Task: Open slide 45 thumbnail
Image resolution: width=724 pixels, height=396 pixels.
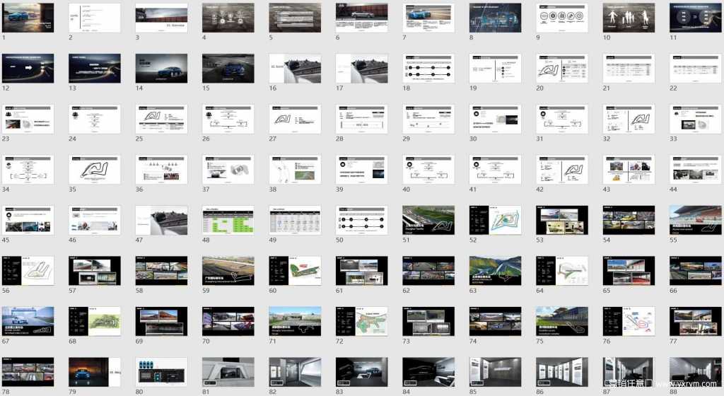Action: (28, 221)
